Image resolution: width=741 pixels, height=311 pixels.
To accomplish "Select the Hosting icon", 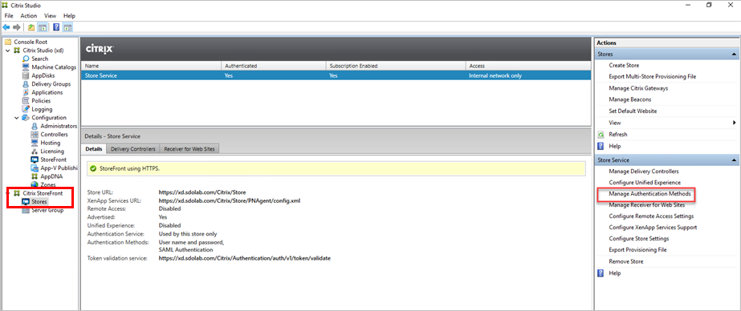I will 35,143.
